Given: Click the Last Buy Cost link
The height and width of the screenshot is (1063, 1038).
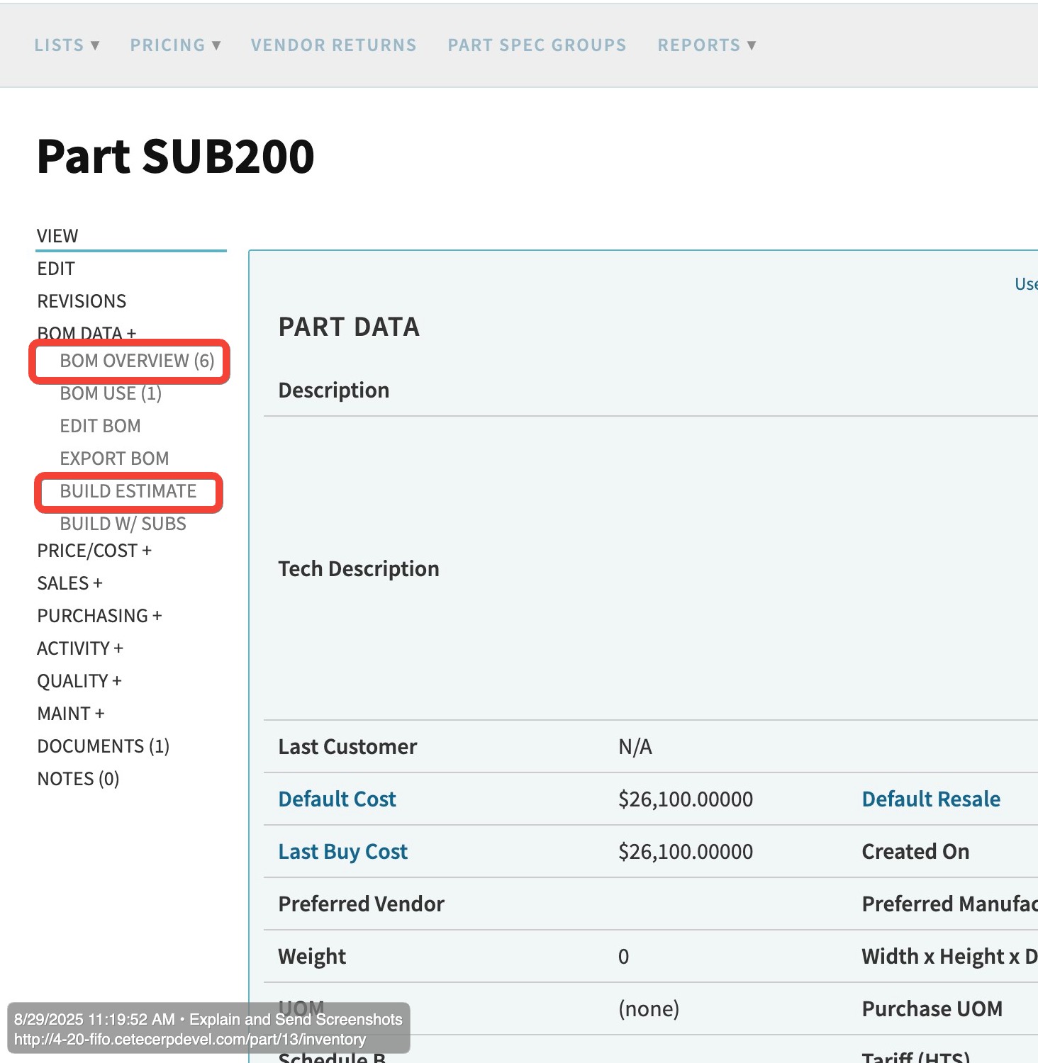Looking at the screenshot, I should click(x=342, y=851).
